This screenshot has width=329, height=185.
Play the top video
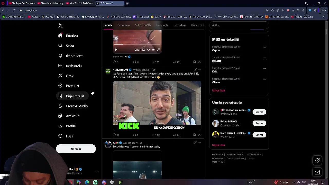(x=116, y=50)
